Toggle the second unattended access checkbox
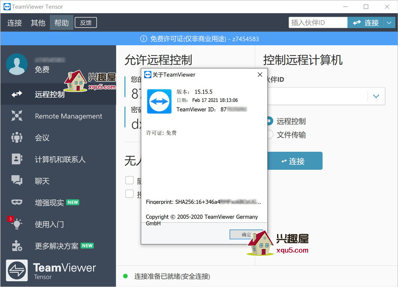Screen dimensions: 398x287 129,194
